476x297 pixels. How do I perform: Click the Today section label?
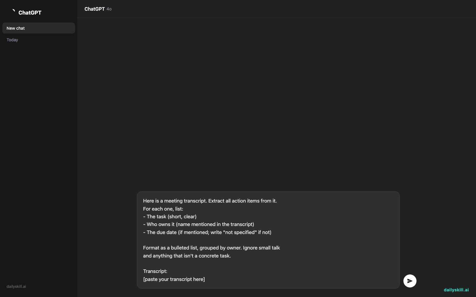tap(12, 40)
